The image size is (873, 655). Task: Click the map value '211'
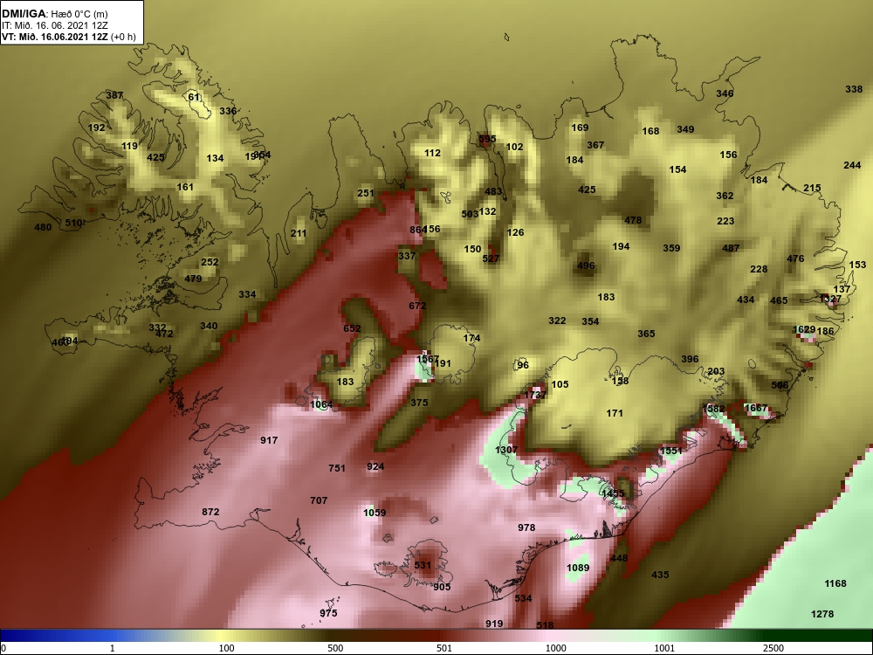pos(299,233)
